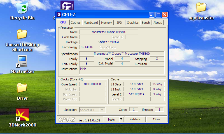Expand the Socket #1 selection dropdown
This screenshot has height=134, width=224.
(102, 110)
